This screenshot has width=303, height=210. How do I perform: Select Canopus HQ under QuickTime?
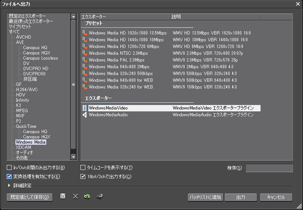(x=35, y=132)
